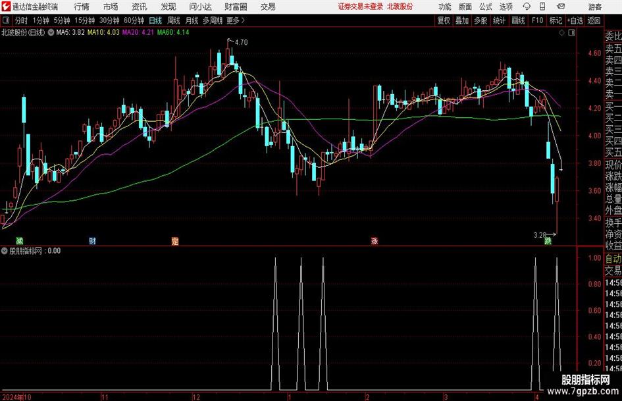
Task: Open the 选项 menu
Action: [x=505, y=7]
